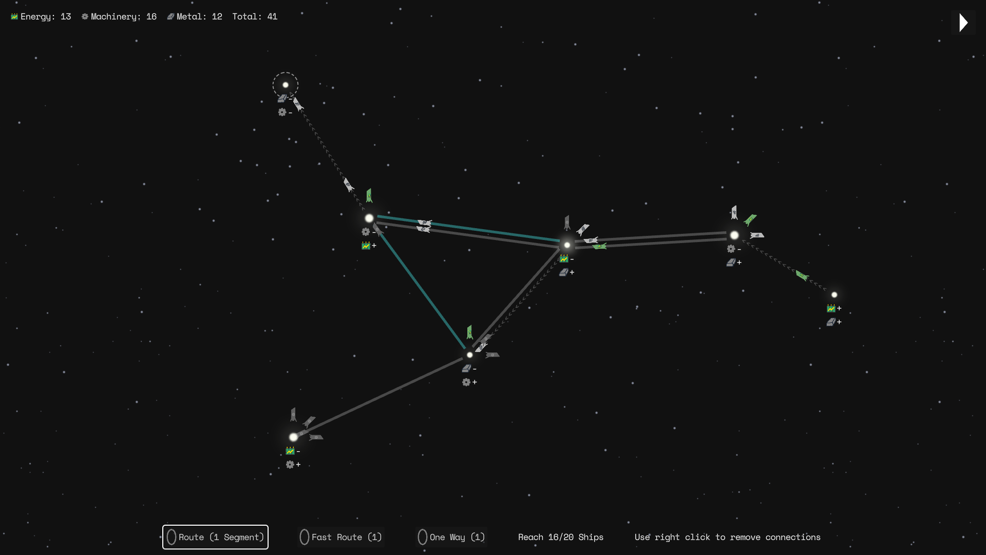Click the Reach 16/20 Ships goal text
Image resolution: width=986 pixels, height=555 pixels.
pos(560,537)
